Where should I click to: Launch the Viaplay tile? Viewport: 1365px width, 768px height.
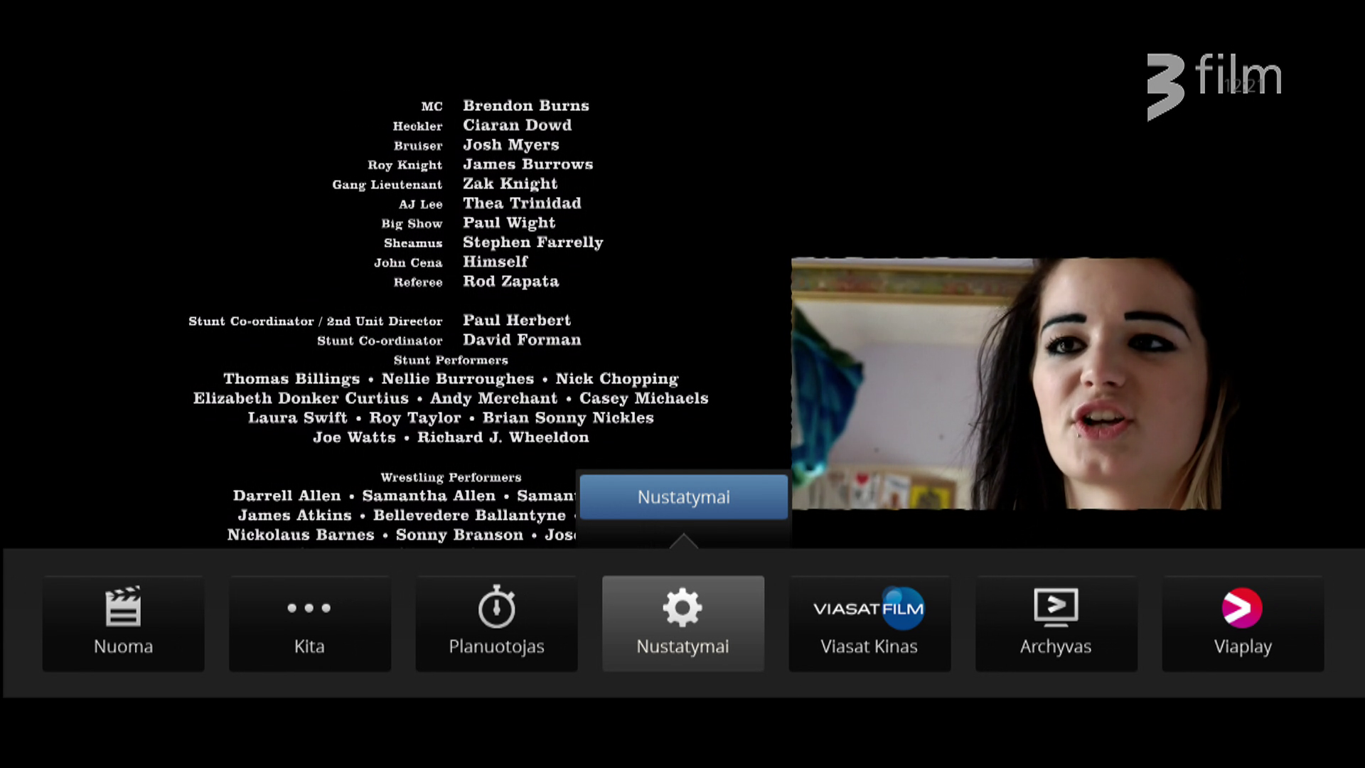[x=1243, y=624]
